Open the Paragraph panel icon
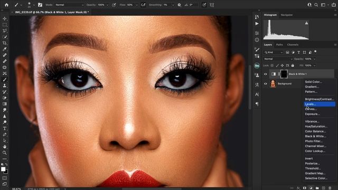 (x=257, y=104)
